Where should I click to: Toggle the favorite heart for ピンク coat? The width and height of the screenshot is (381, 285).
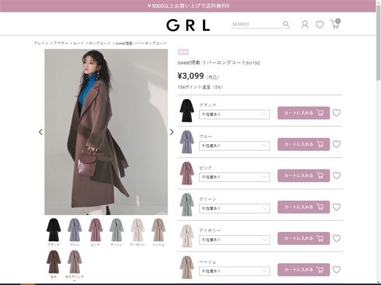tap(337, 175)
